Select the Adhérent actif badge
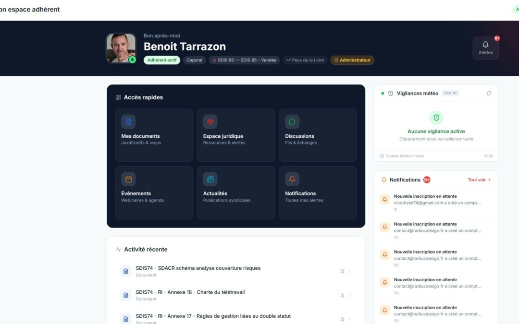The height and width of the screenshot is (324, 519). pos(161,60)
